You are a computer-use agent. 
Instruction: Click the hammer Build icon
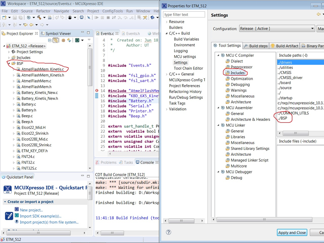click(39, 18)
